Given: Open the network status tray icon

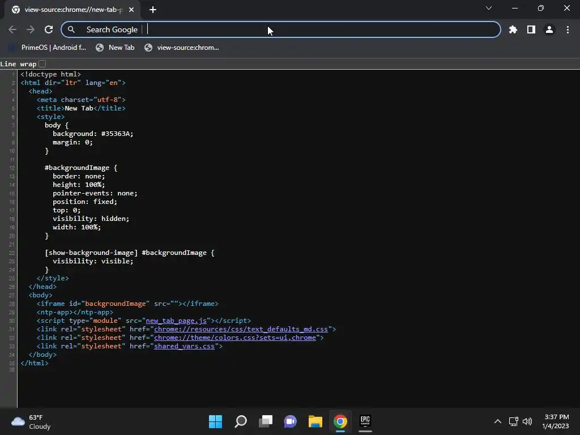Looking at the screenshot, I should point(513,421).
